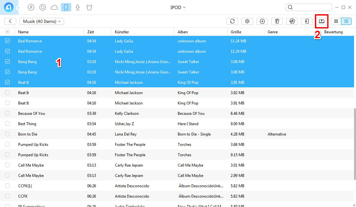
Task: Select the CCFK(1) song title
Action: [25, 186]
